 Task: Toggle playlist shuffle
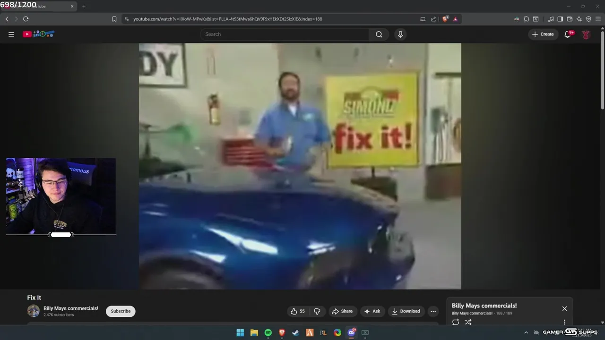click(x=468, y=322)
